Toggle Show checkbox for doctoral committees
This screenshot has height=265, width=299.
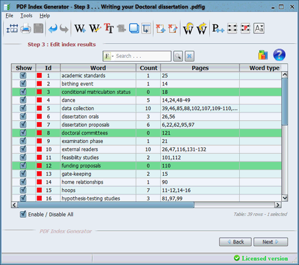click(23, 133)
